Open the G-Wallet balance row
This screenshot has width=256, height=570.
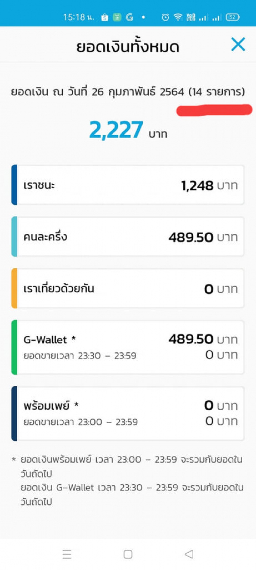coord(128,347)
